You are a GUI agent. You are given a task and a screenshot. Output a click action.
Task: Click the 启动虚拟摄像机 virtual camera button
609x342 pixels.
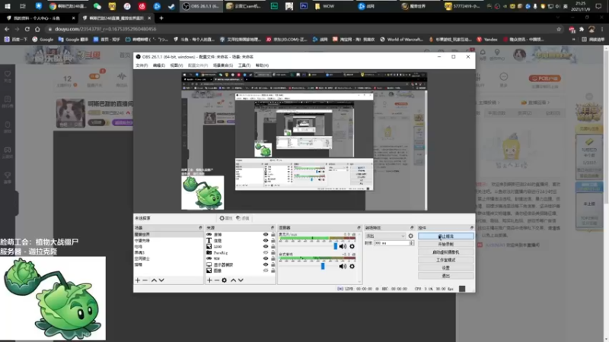446,252
